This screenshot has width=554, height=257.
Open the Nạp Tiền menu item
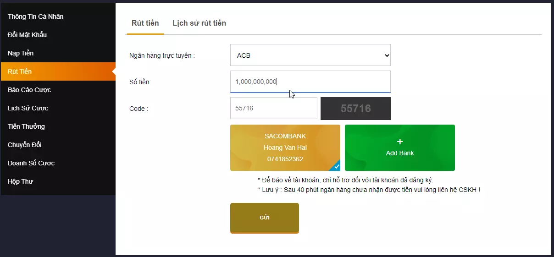pos(21,53)
